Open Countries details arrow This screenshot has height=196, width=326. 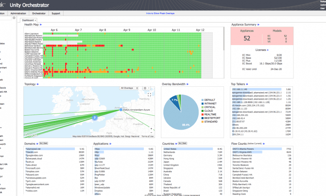point(176,144)
